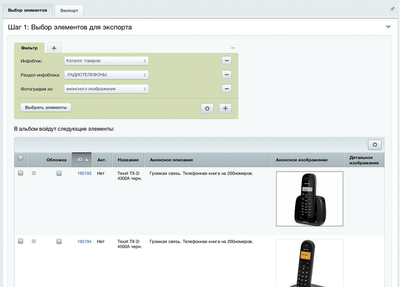Click the pin icon at top right

click(392, 9)
